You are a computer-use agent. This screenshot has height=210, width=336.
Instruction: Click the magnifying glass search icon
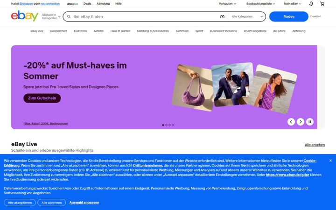69,16
